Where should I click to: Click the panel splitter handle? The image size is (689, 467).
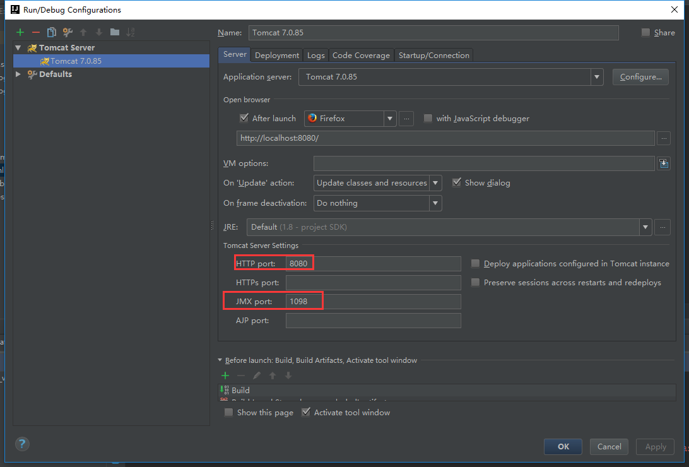tap(212, 225)
